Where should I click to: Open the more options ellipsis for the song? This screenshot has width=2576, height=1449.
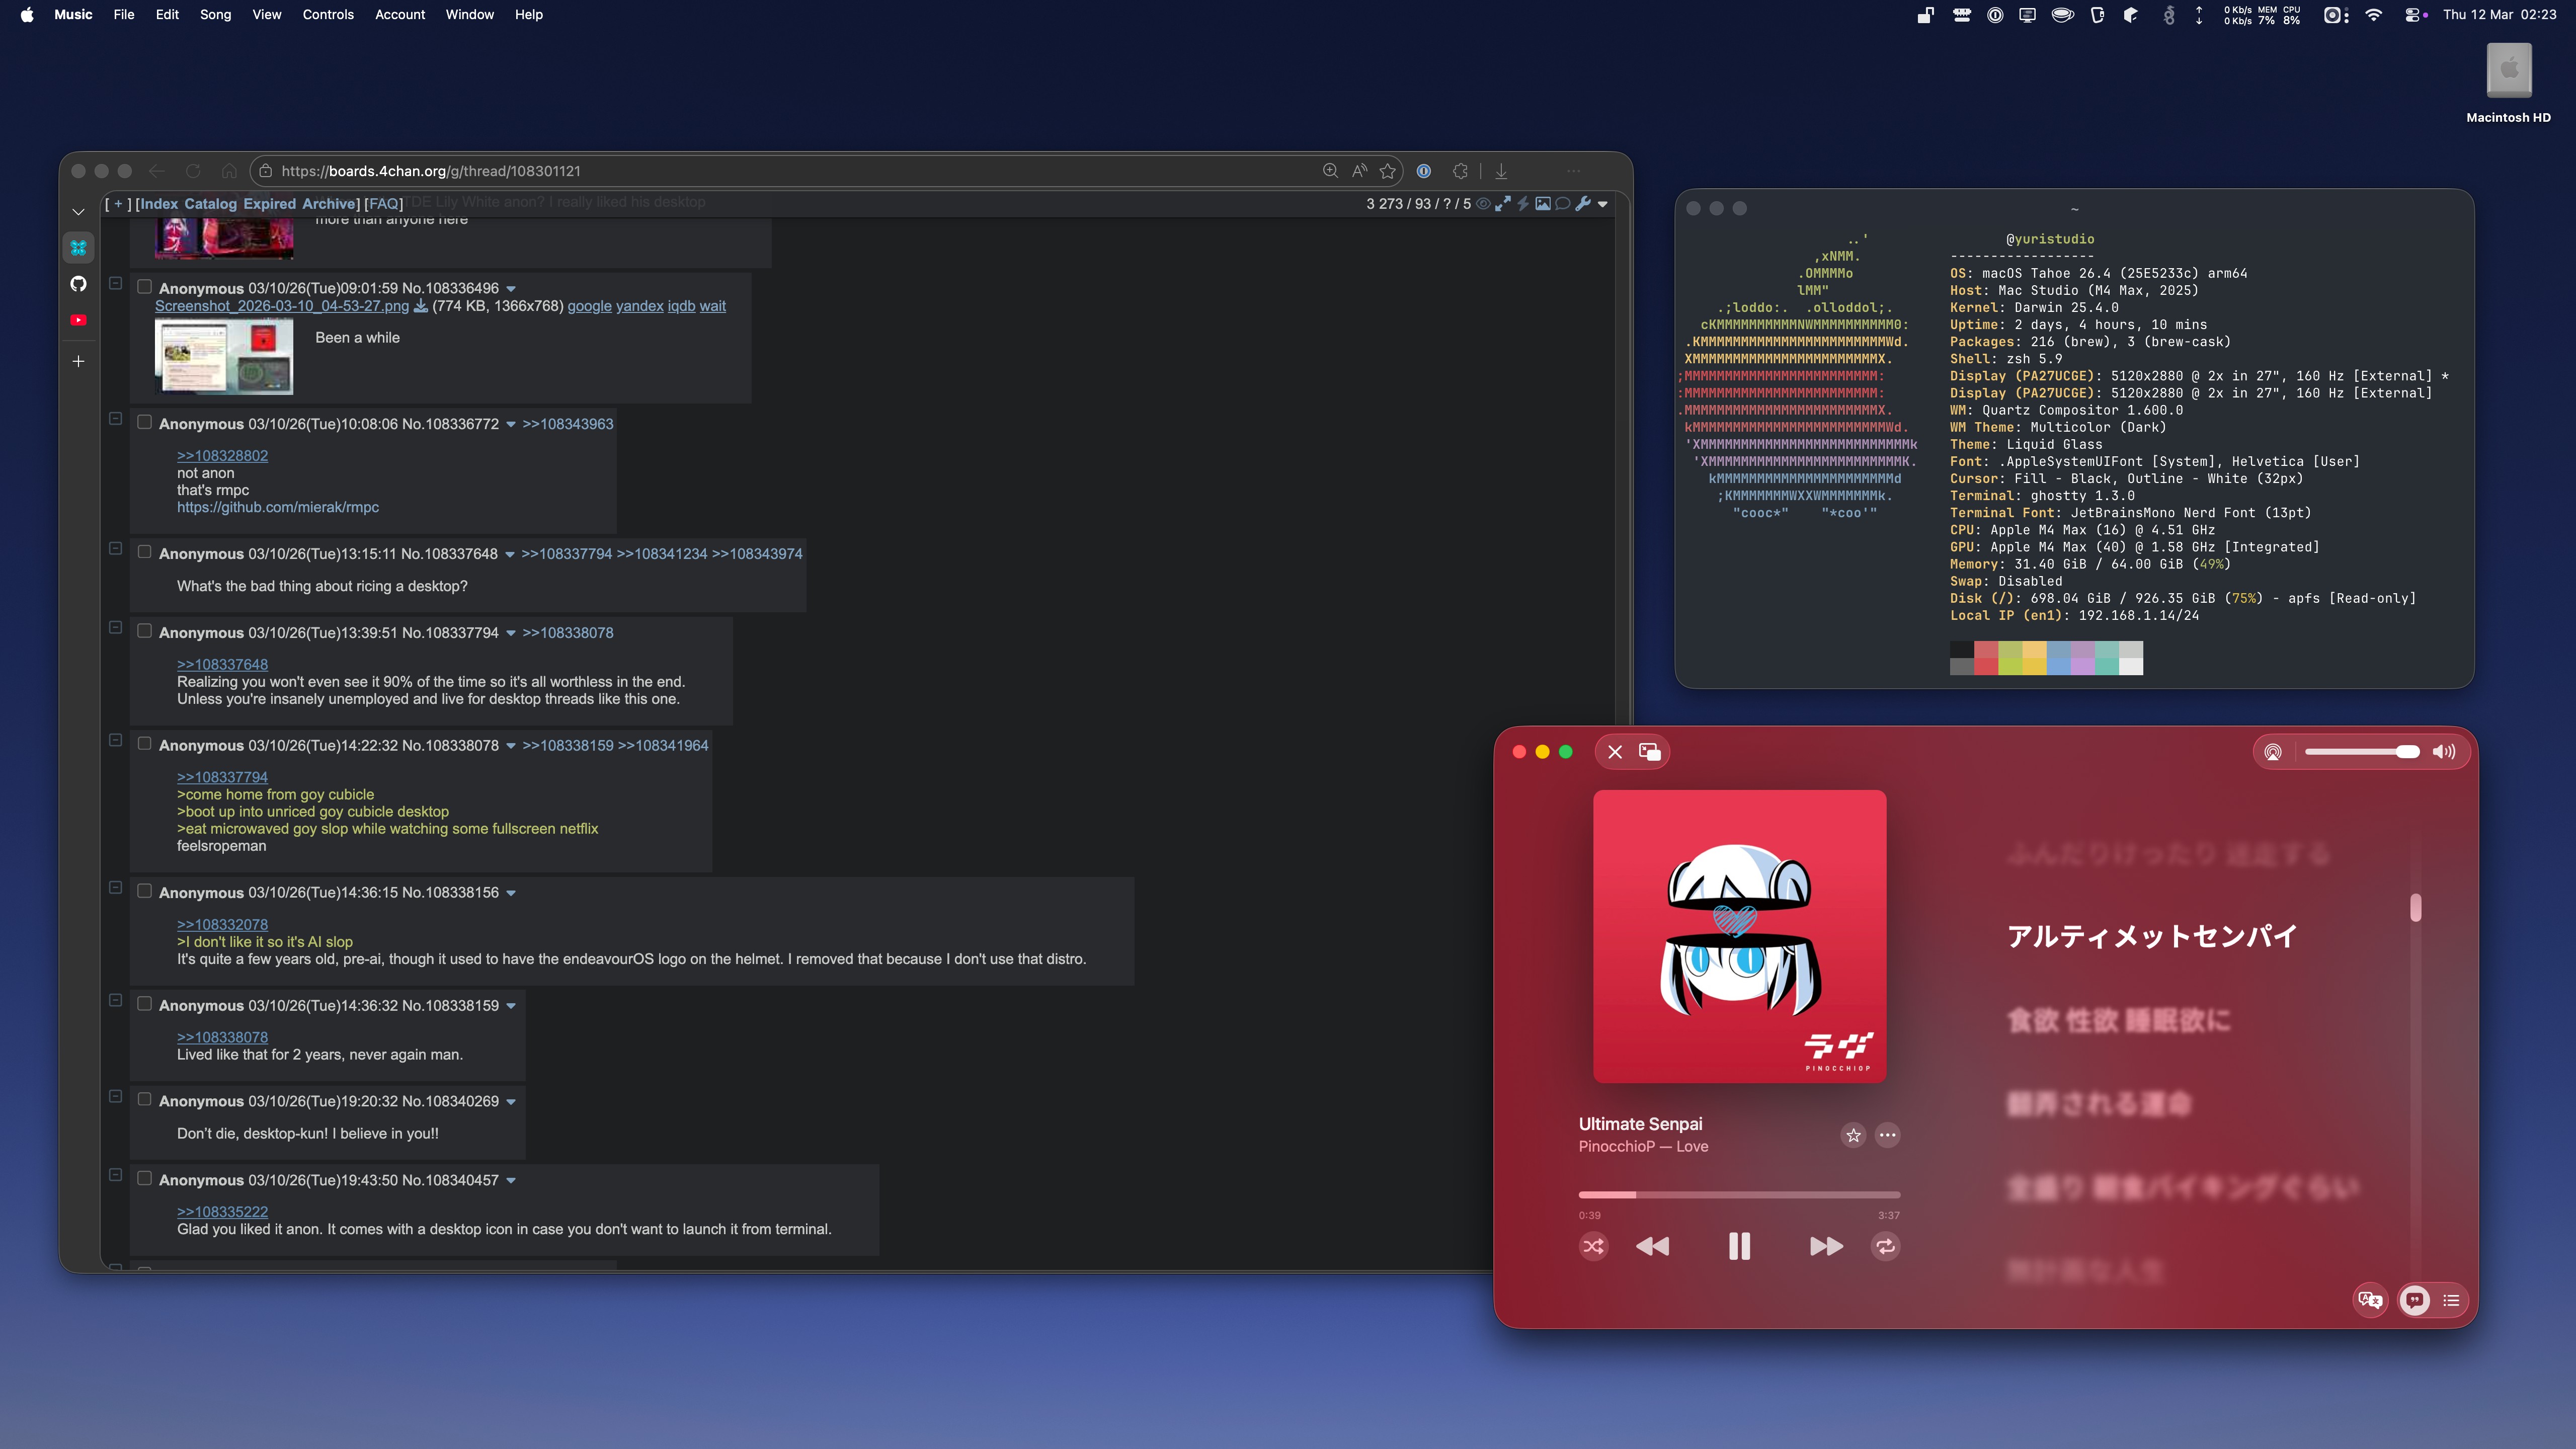[1887, 1135]
